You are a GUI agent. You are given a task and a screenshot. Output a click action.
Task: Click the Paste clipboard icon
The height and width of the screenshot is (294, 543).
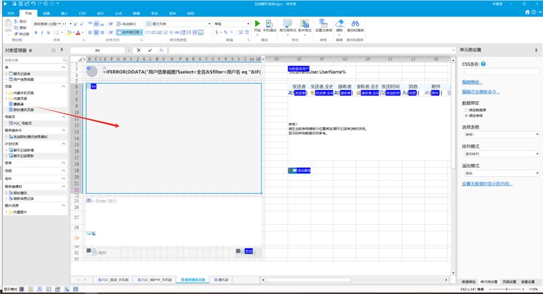click(8, 25)
